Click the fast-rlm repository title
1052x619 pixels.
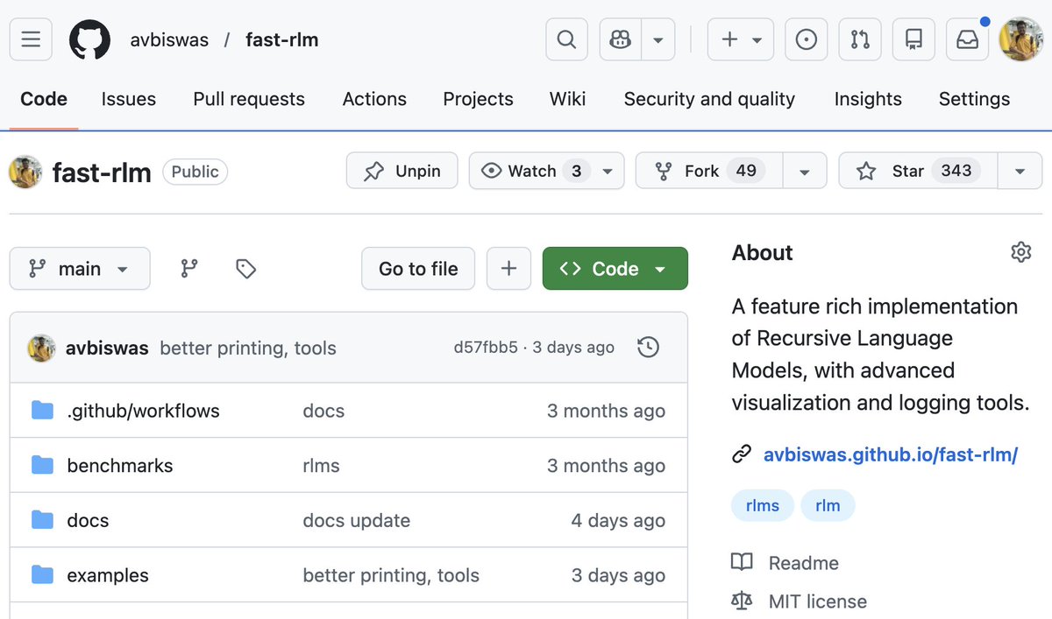pos(102,172)
